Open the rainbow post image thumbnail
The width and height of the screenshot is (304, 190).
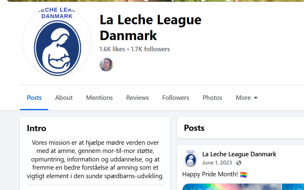coord(232,187)
